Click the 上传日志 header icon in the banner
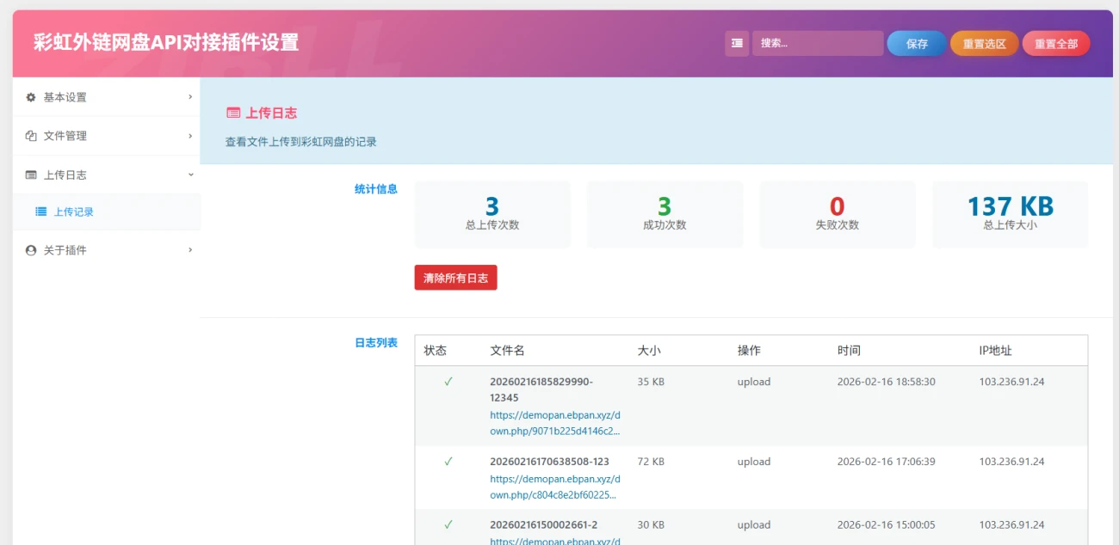1119x545 pixels. (x=233, y=113)
